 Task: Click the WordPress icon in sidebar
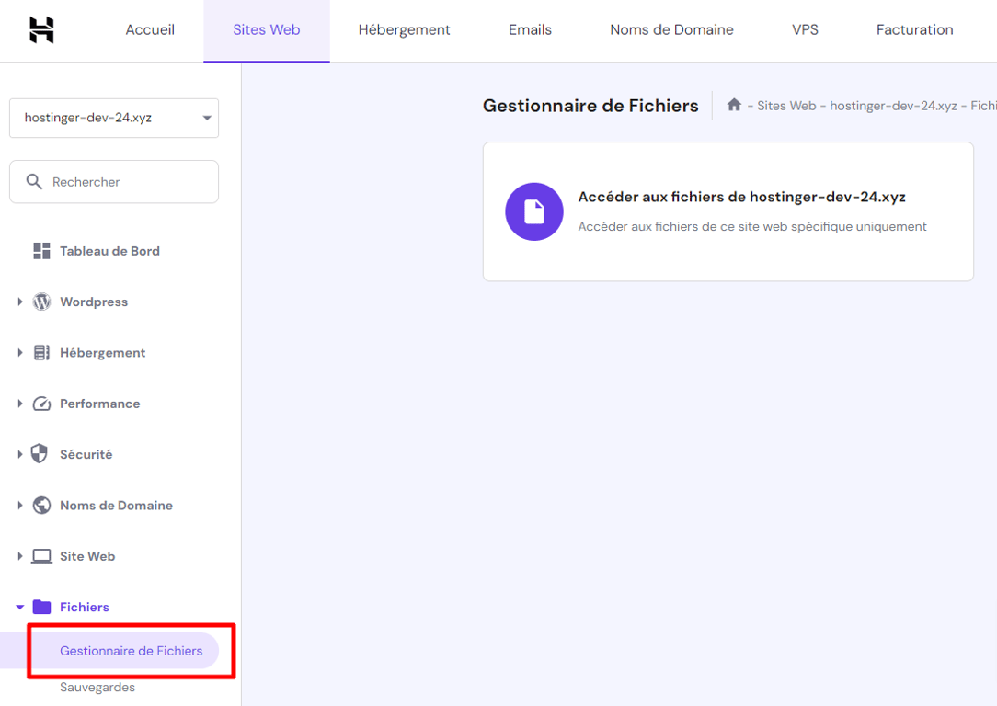tap(41, 302)
